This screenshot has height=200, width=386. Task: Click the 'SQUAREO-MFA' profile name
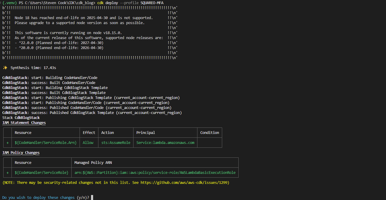click(152, 3)
